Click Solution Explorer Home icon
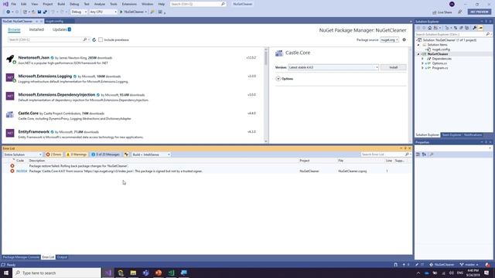 pyautogui.click(x=429, y=28)
